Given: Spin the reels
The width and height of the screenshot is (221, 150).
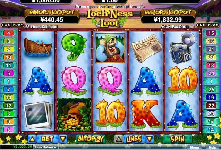Looking at the screenshot, I should (177, 139).
